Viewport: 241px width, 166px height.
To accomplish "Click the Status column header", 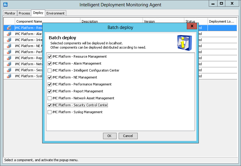I will [x=196, y=21].
